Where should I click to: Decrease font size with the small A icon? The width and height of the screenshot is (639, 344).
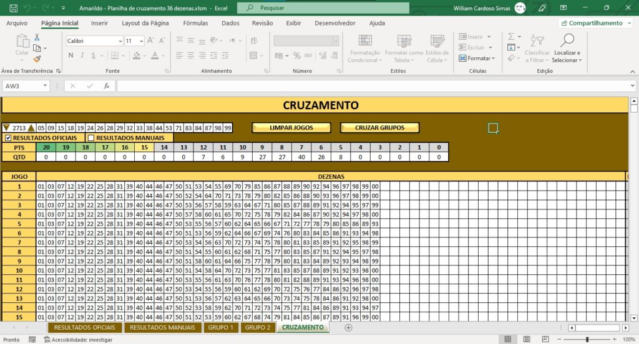coord(162,41)
